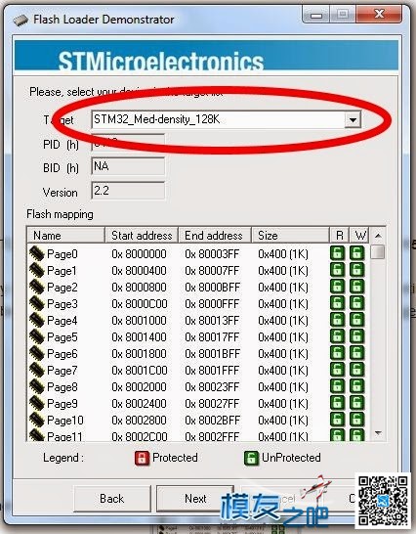The image size is (416, 534).
Task: Click flash mapping scrollbar down arrow
Action: 378,433
